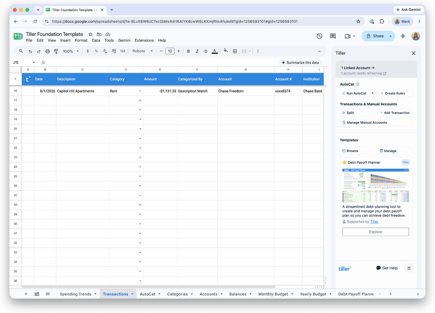Toggle bold formatting
The height and width of the screenshot is (313, 435).
(x=188, y=51)
